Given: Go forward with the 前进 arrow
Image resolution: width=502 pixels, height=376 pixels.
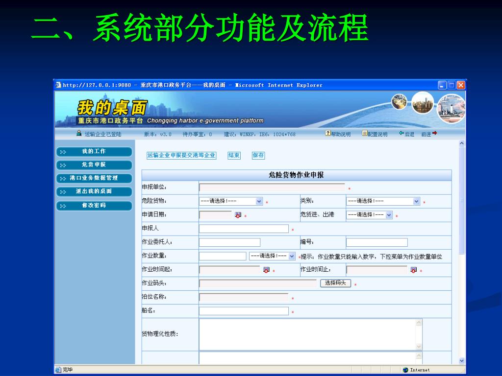Looking at the screenshot, I should point(434,133).
